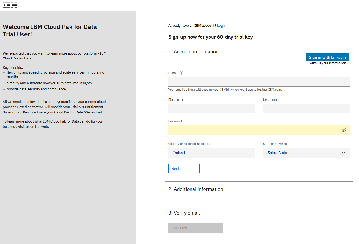
Task: Click the IBM logo in header
Action: point(10,5)
